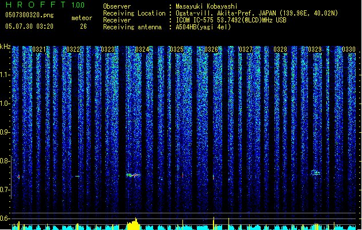This screenshot has height=230, width=362.
Task: Click the 0325 time marker
Action: coord(177,49)
